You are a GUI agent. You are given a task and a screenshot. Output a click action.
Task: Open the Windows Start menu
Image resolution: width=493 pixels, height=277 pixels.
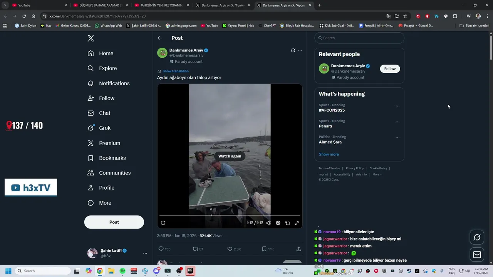pyautogui.click(x=8, y=271)
